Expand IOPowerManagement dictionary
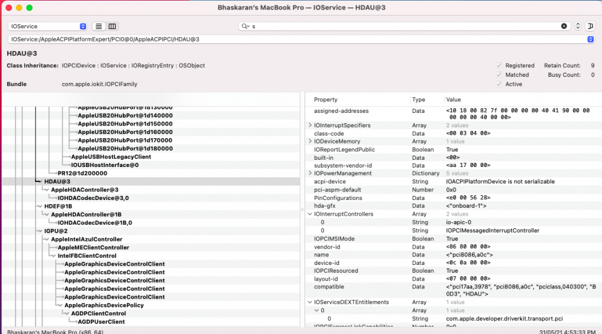The height and width of the screenshot is (334, 602). pyautogui.click(x=310, y=173)
